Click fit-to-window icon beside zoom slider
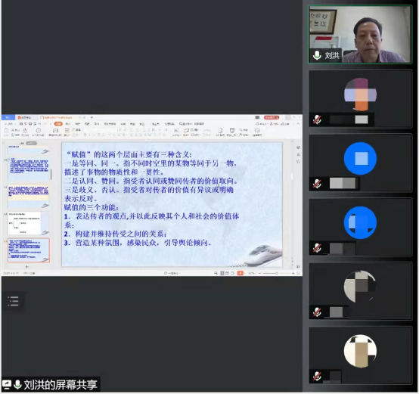 [298, 273]
